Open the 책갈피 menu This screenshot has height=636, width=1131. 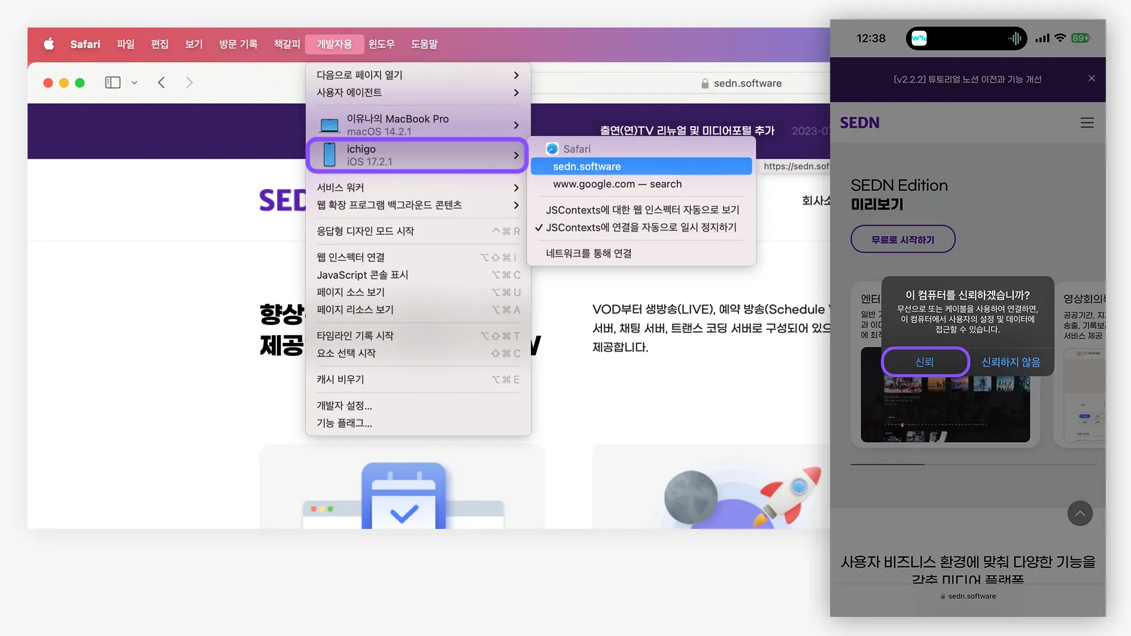click(287, 44)
